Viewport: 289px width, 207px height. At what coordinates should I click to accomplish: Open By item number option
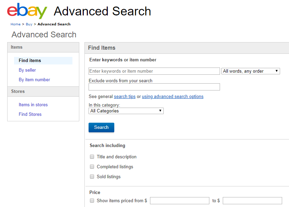pos(34,80)
